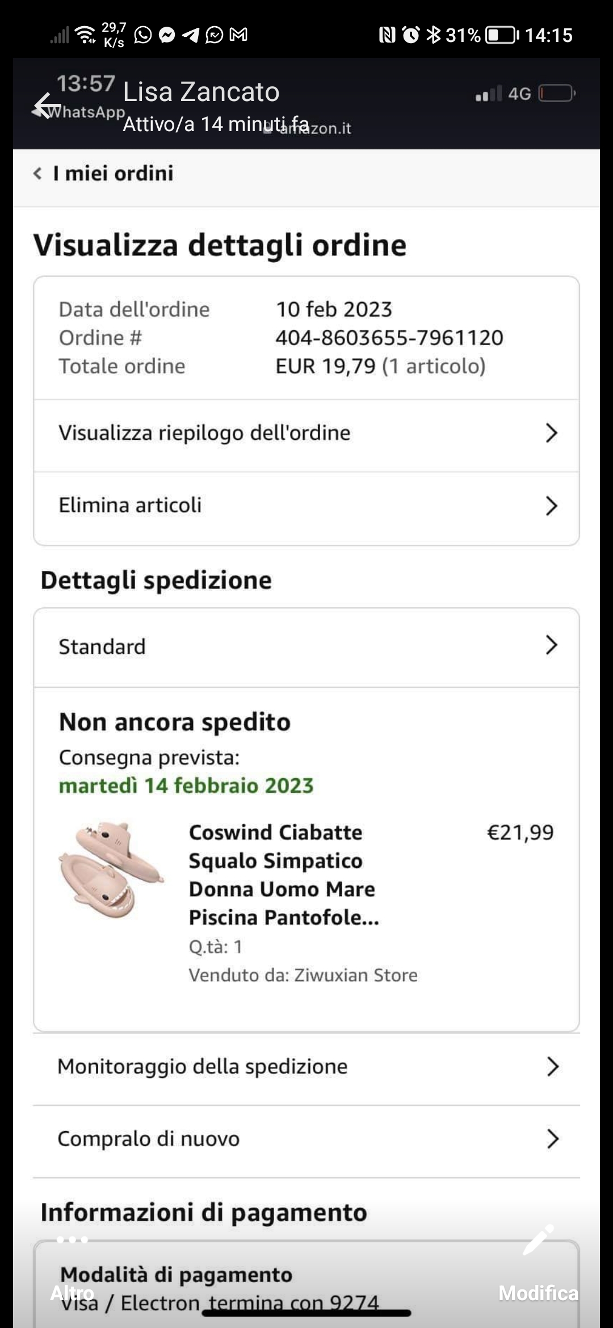
Task: Tap Gmail icon in status bar
Action: click(238, 35)
